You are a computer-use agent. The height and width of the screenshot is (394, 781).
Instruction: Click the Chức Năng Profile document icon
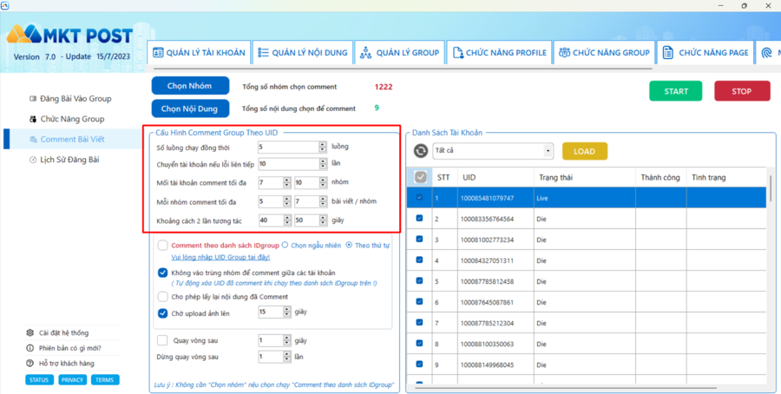(457, 52)
